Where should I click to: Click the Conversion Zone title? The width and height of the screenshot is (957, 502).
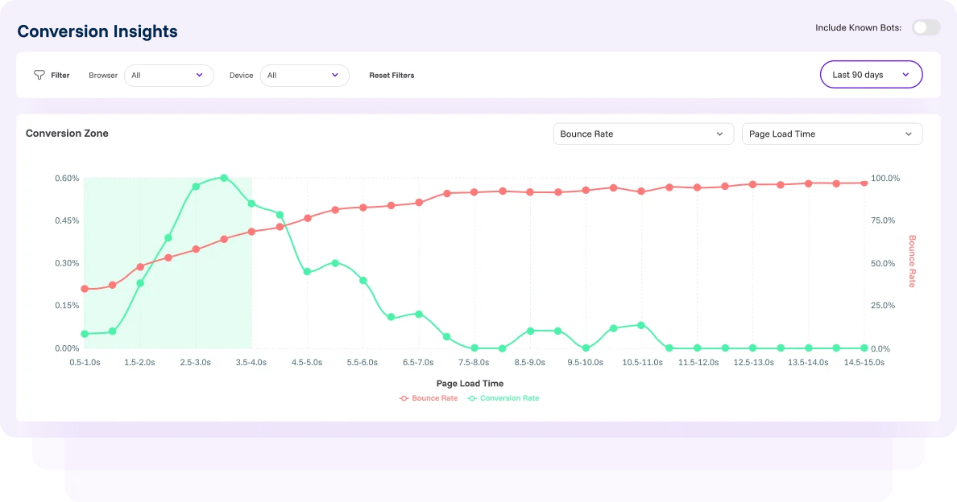[67, 134]
